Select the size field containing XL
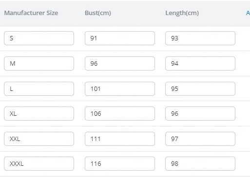Screen dimensions: 250x177 tap(39, 114)
